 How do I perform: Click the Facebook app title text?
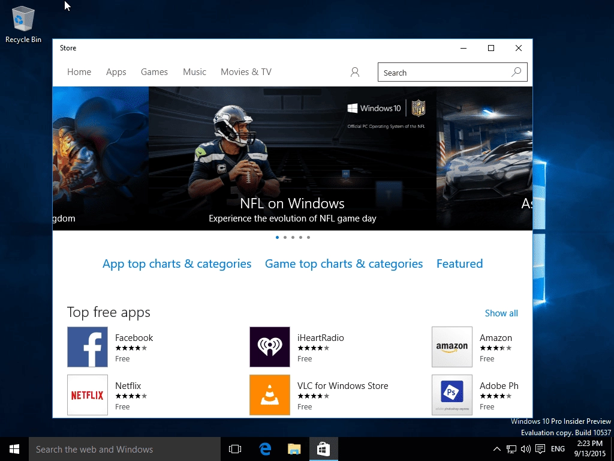(x=134, y=337)
